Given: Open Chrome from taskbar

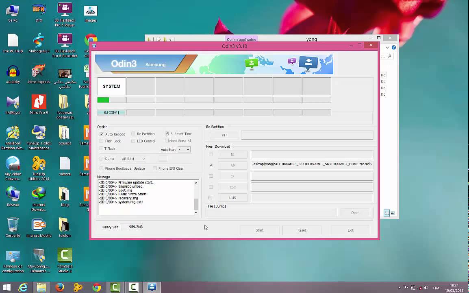Looking at the screenshot, I should (x=97, y=287).
